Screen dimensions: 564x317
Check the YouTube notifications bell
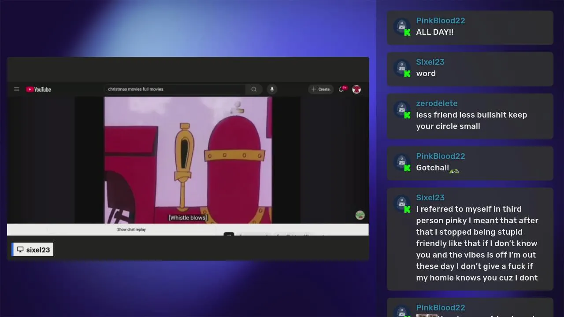click(x=341, y=89)
